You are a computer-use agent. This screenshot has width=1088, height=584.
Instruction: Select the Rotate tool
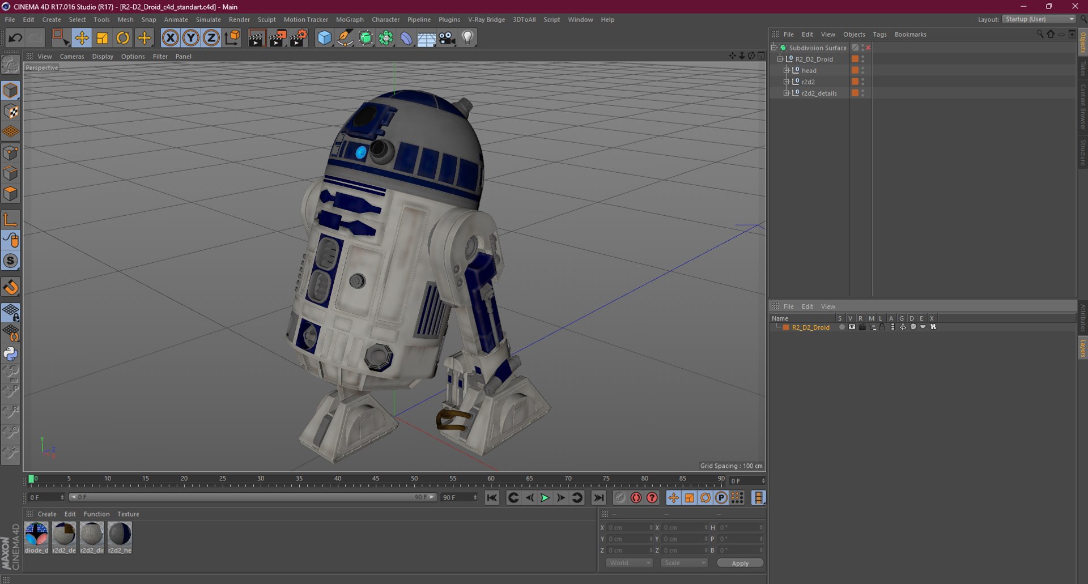click(x=123, y=38)
